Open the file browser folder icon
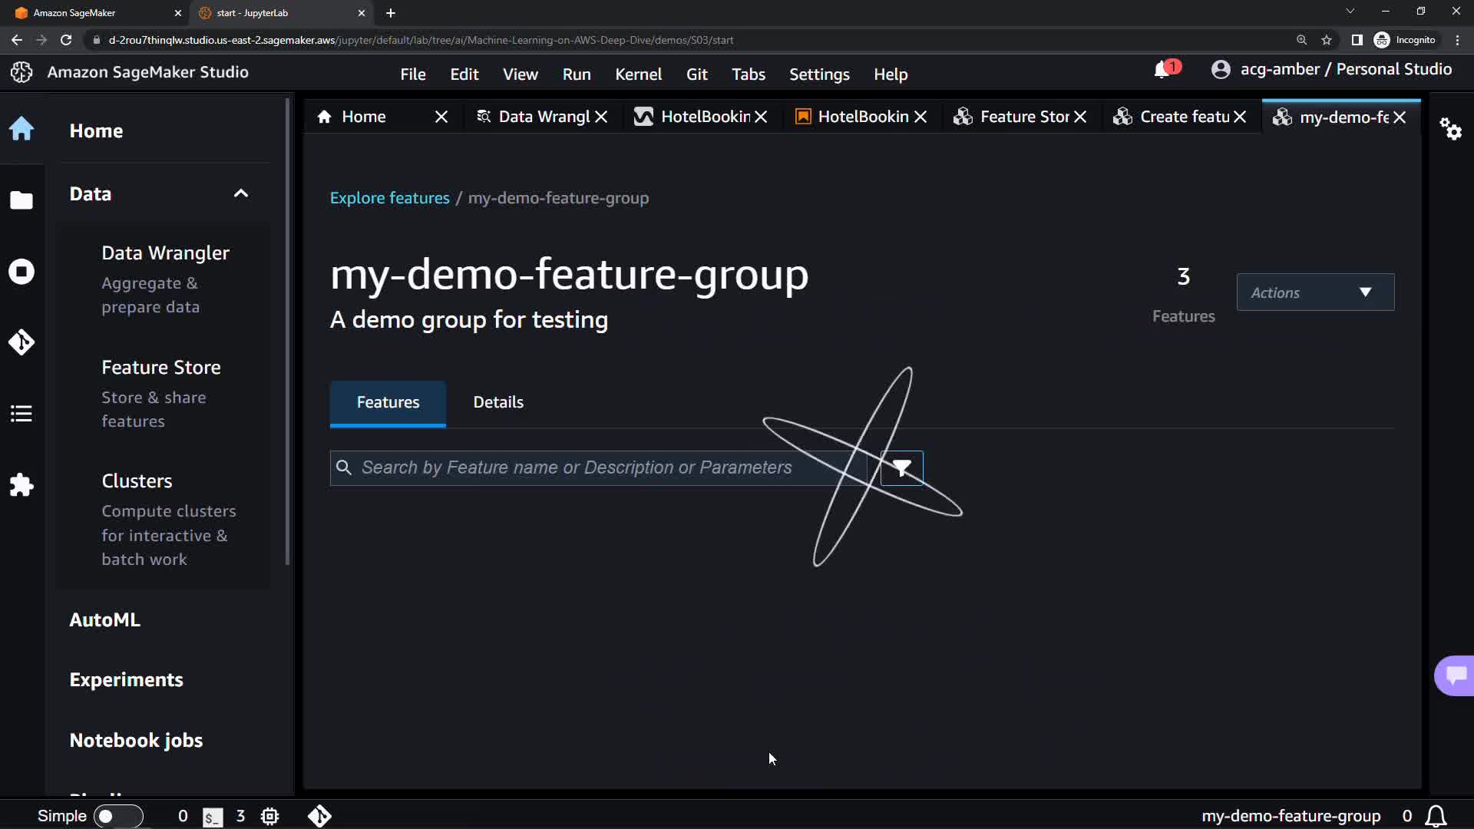The image size is (1474, 829). pyautogui.click(x=21, y=200)
